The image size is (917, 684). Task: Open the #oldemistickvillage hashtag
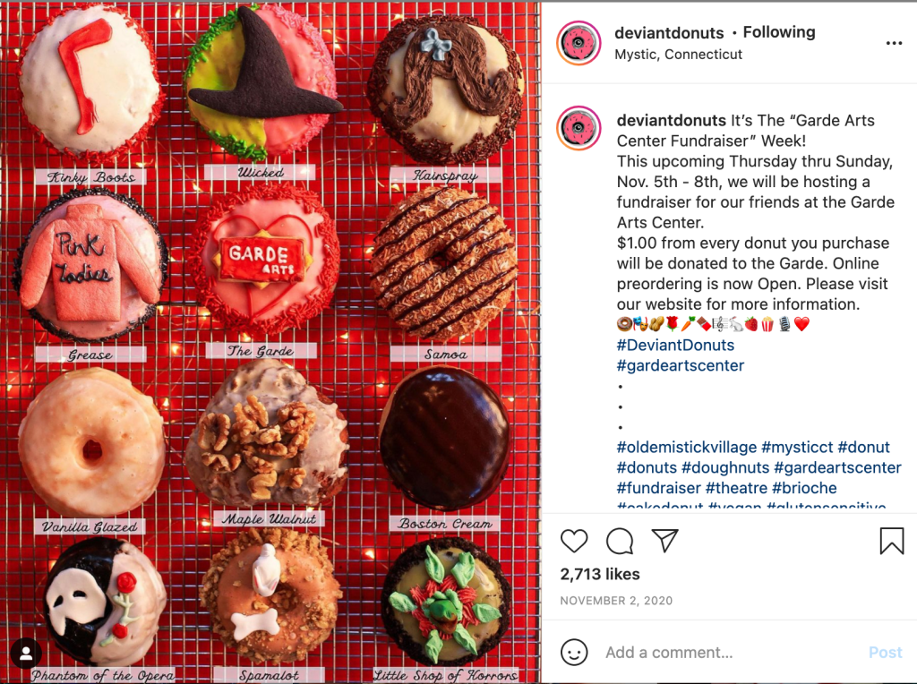pyautogui.click(x=687, y=448)
